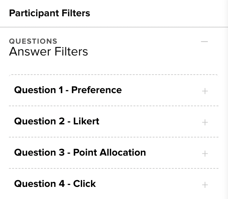Screen dimensions: 228x199
Task: Click the Participant Filters panel title
Action: tap(49, 13)
